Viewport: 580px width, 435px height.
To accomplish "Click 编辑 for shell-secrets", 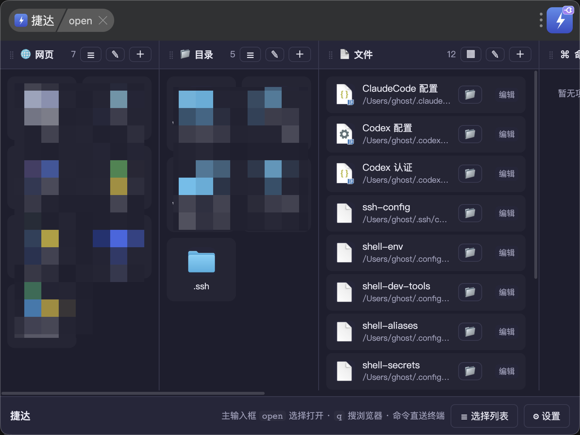I will pyautogui.click(x=506, y=371).
